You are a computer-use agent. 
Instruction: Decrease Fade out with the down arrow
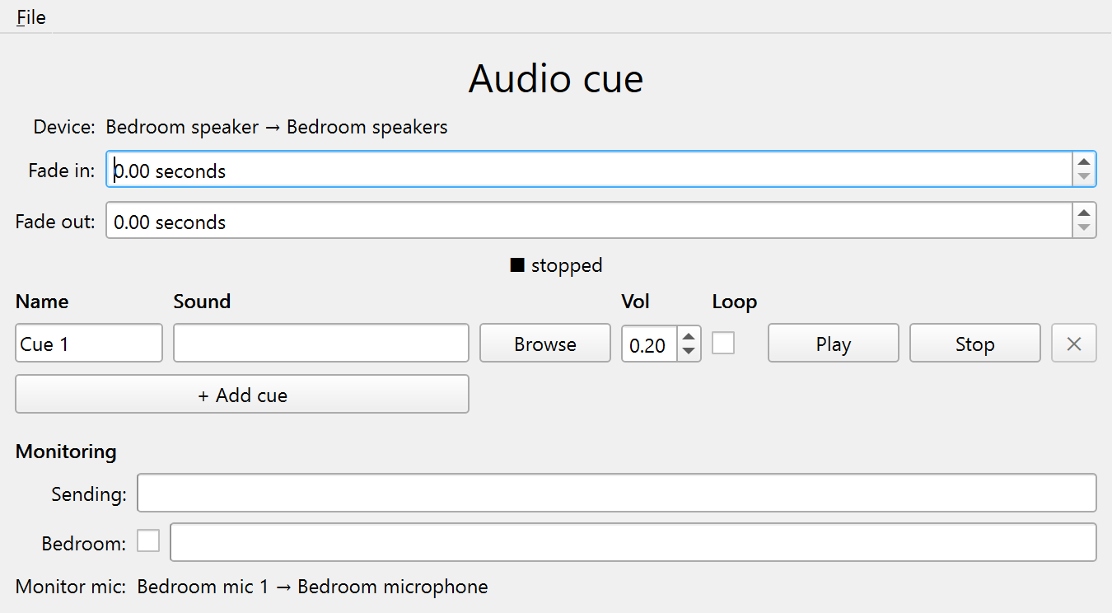1084,229
